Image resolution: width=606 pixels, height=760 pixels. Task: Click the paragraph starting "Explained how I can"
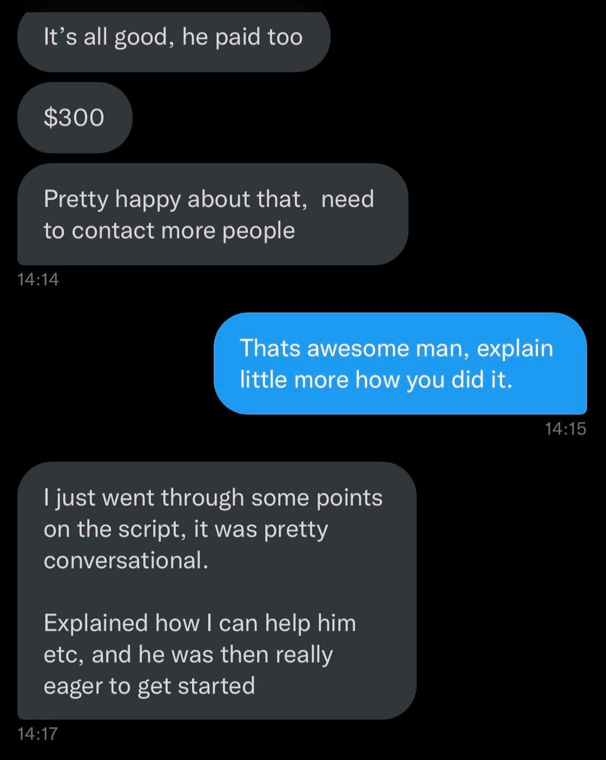[x=200, y=654]
